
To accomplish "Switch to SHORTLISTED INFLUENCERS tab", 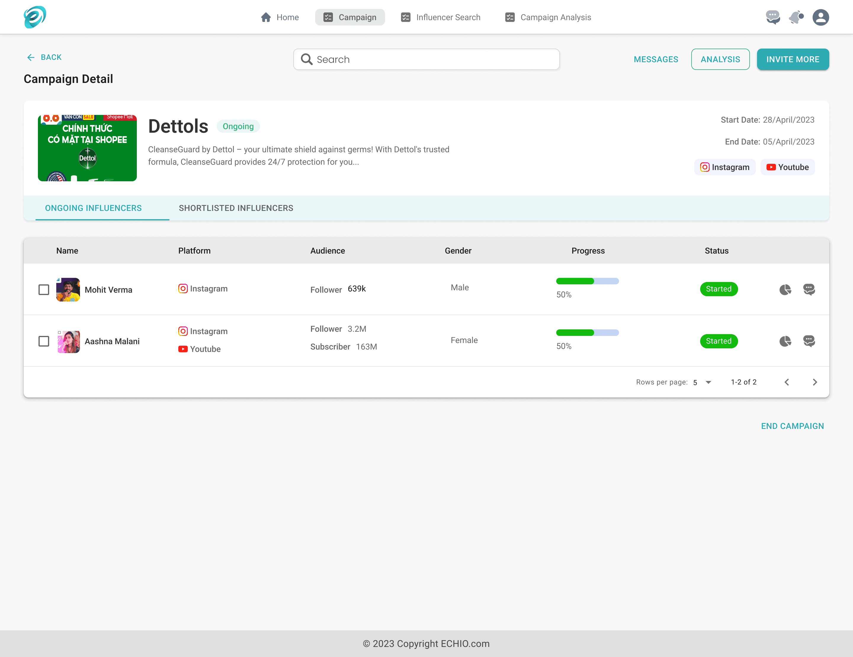I will (236, 208).
